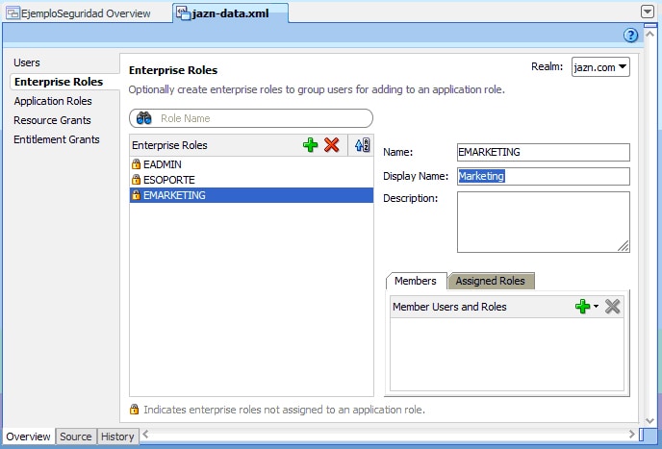Click the Description text area

(x=544, y=222)
